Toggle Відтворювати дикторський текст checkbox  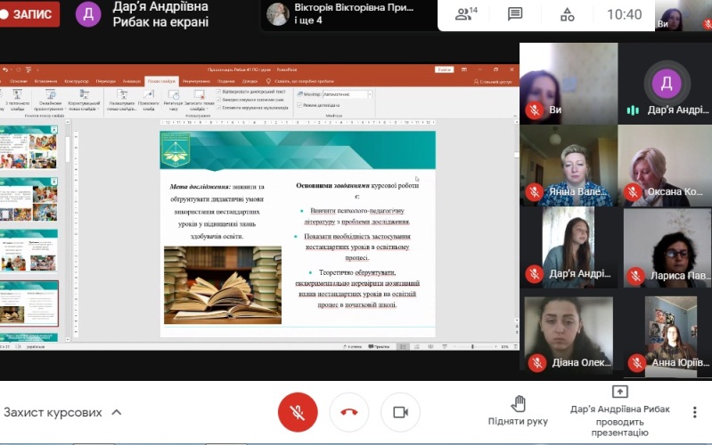click(218, 92)
